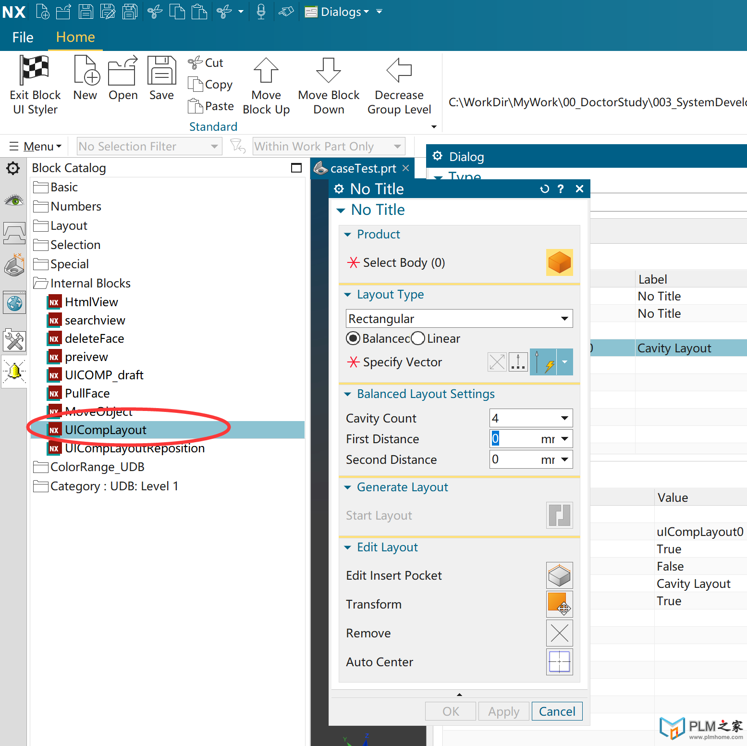The height and width of the screenshot is (746, 747).
Task: Cut selected block with Cut
Action: (x=205, y=62)
